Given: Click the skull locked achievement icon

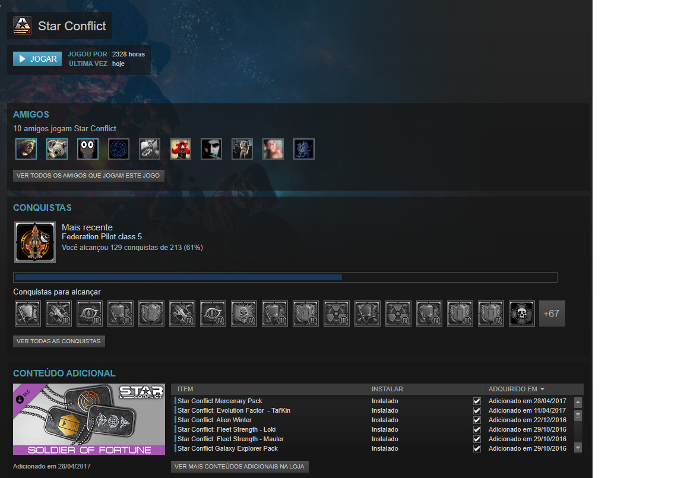Looking at the screenshot, I should point(522,314).
